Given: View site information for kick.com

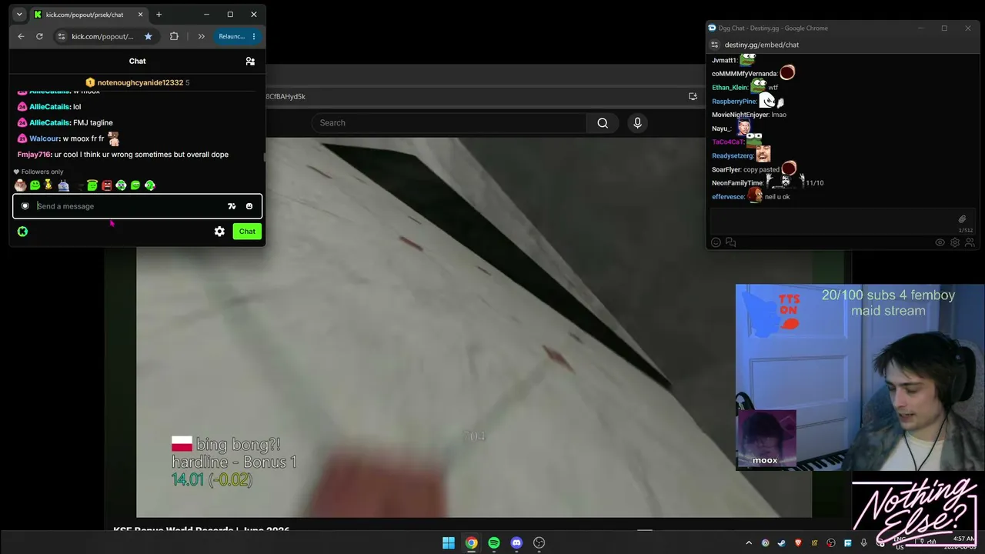Looking at the screenshot, I should [x=61, y=36].
